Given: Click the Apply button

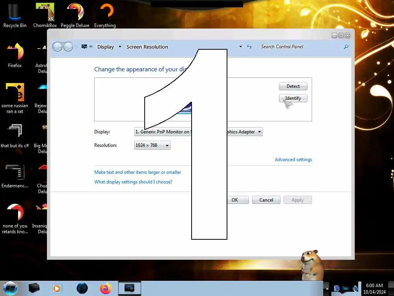Looking at the screenshot, I should pos(297,200).
